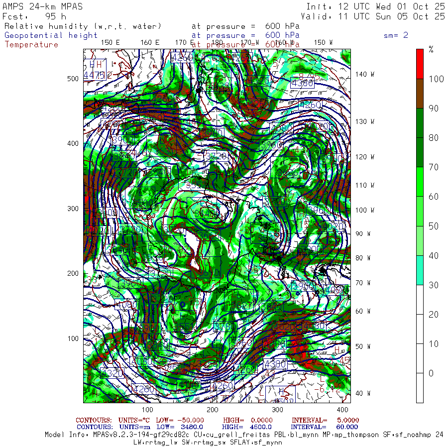Click the "Init: 12 UTC Wed 01 Oct 25" text

[x=375, y=6]
